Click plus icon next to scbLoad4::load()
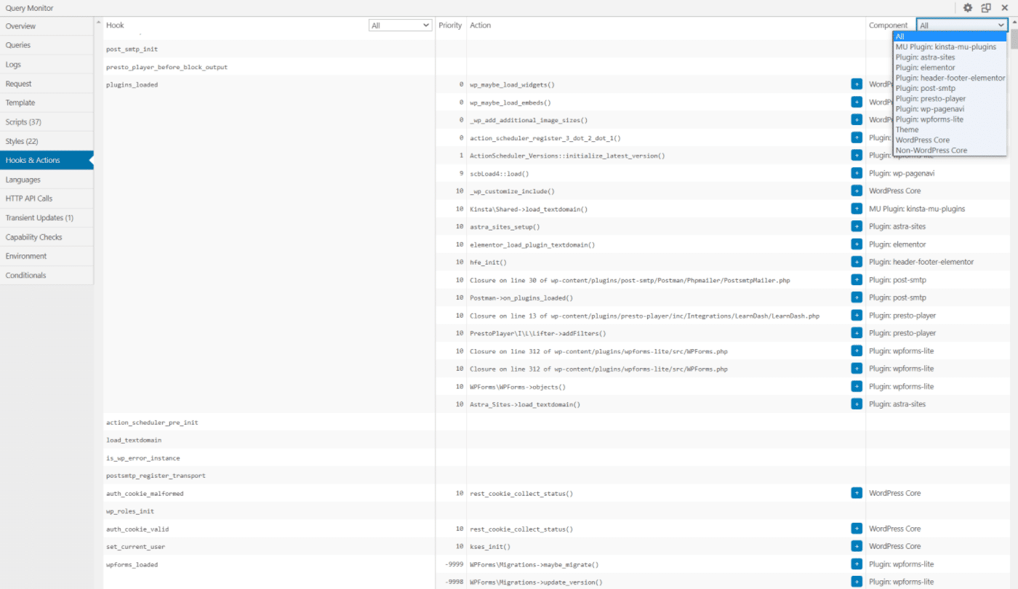This screenshot has width=1018, height=589. (857, 173)
